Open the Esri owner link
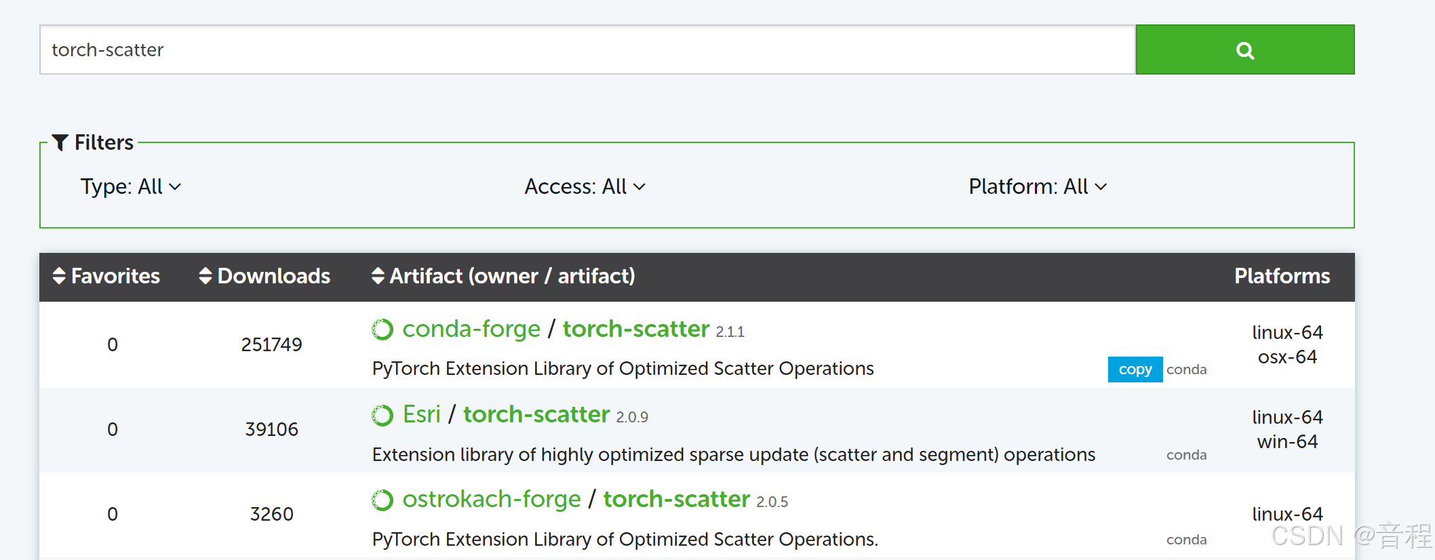This screenshot has width=1435, height=560. 421,414
